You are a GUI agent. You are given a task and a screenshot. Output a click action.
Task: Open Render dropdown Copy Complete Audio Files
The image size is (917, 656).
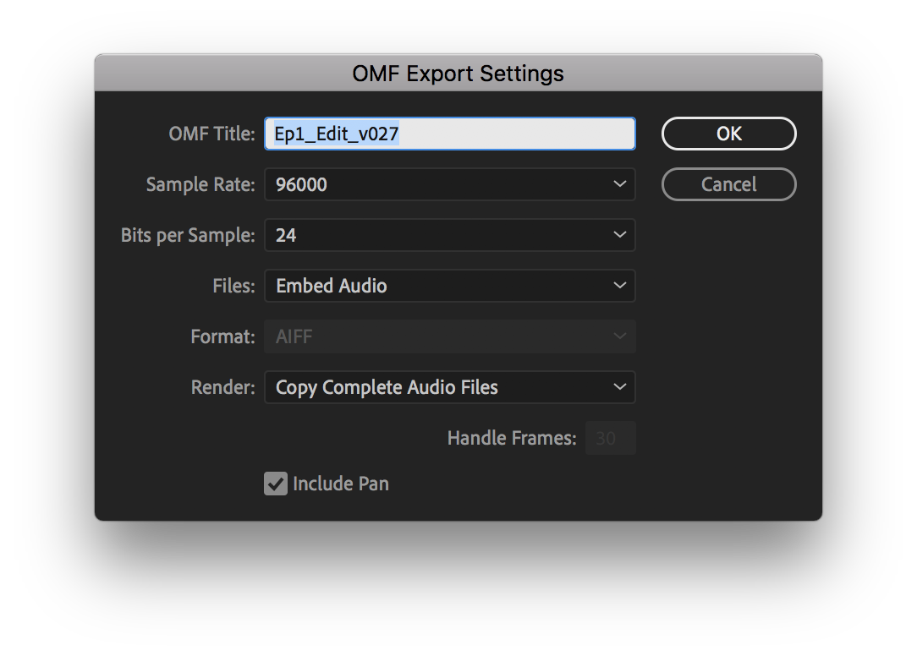pyautogui.click(x=450, y=387)
